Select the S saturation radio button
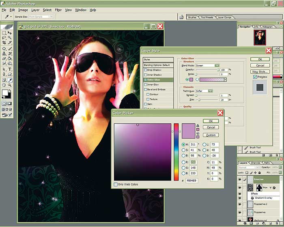284x227 pixels. pyautogui.click(x=183, y=150)
